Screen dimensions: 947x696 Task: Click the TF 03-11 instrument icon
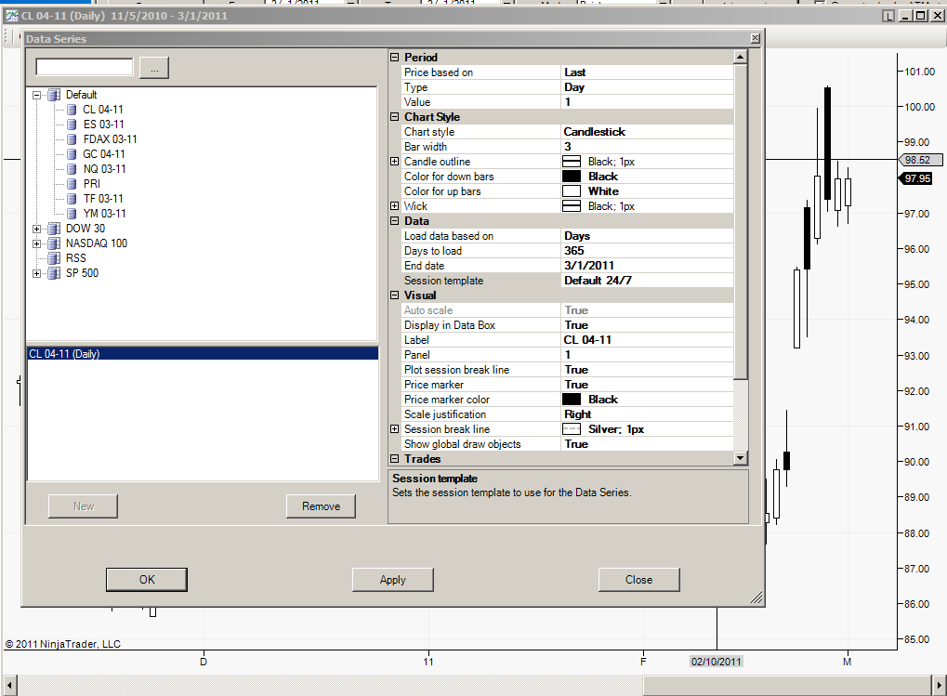click(72, 199)
